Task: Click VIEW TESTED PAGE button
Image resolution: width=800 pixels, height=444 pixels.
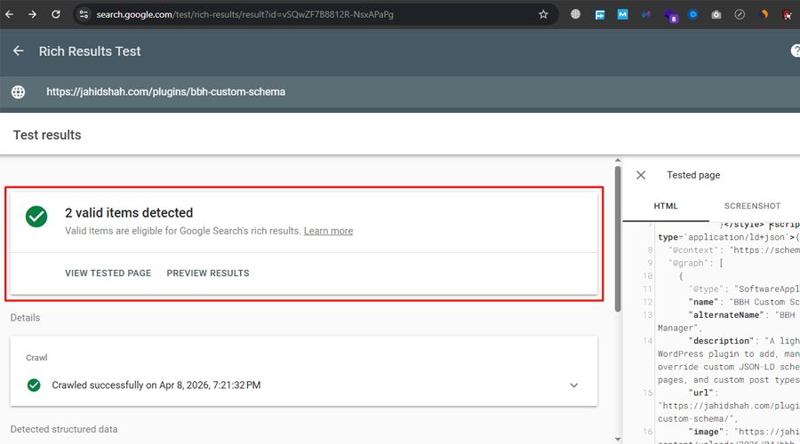Action: 108,274
